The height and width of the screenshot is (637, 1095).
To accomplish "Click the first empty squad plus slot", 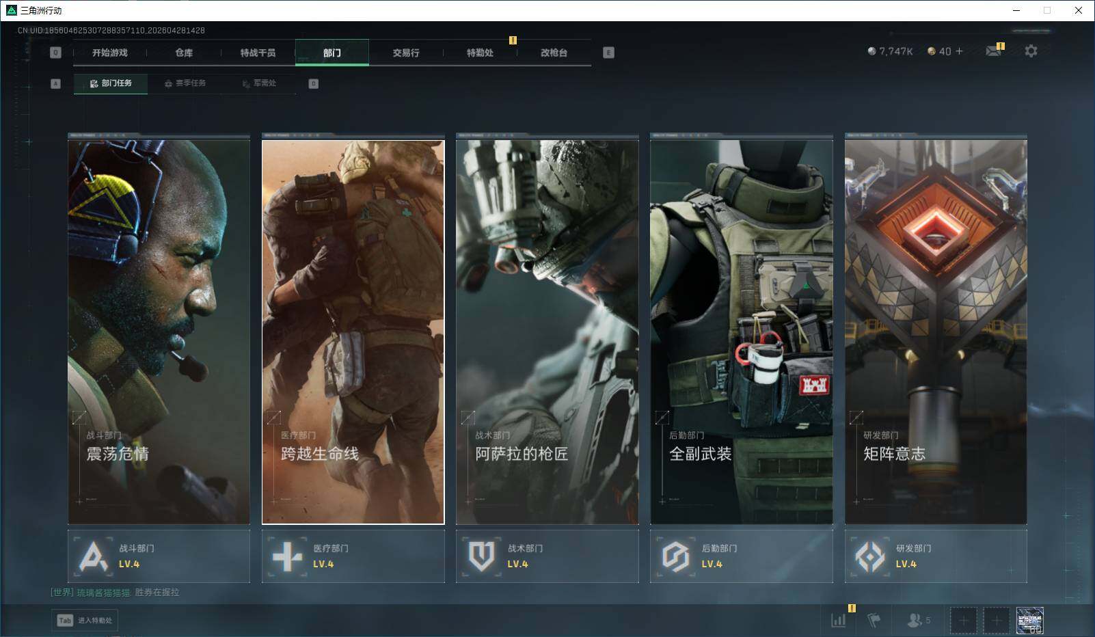I will [x=963, y=621].
